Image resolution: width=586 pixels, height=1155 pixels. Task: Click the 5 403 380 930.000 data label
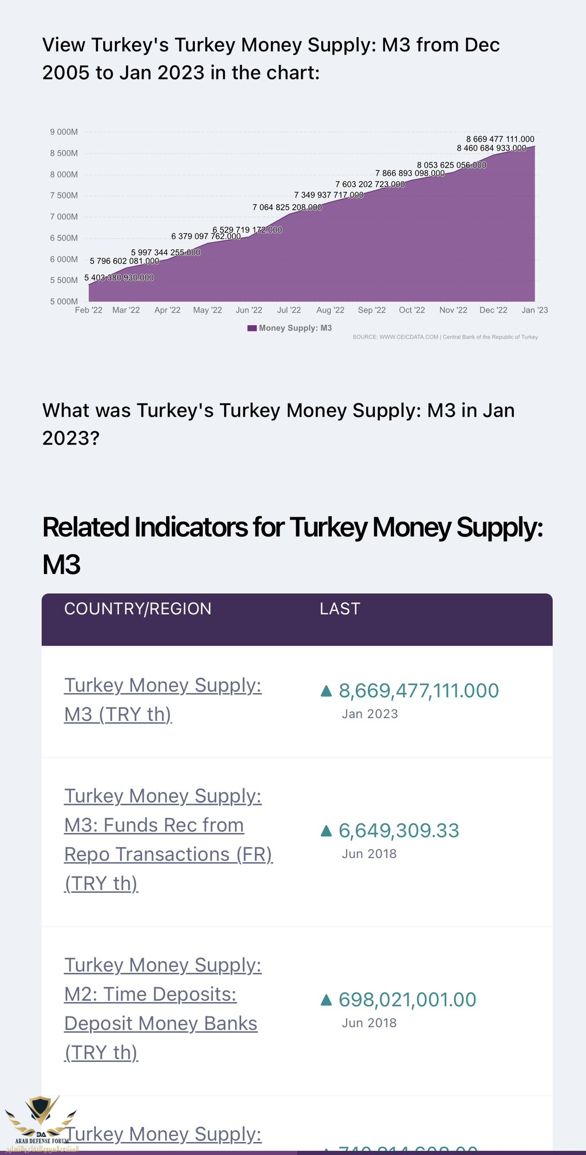119,277
